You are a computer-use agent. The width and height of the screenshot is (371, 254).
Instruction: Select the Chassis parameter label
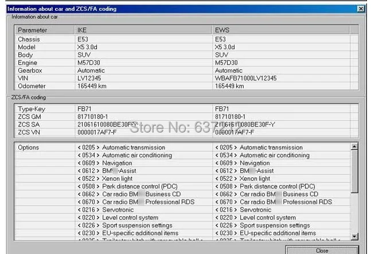click(x=29, y=39)
